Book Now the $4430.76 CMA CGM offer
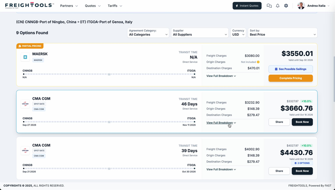335x190 pixels. pyautogui.click(x=302, y=171)
